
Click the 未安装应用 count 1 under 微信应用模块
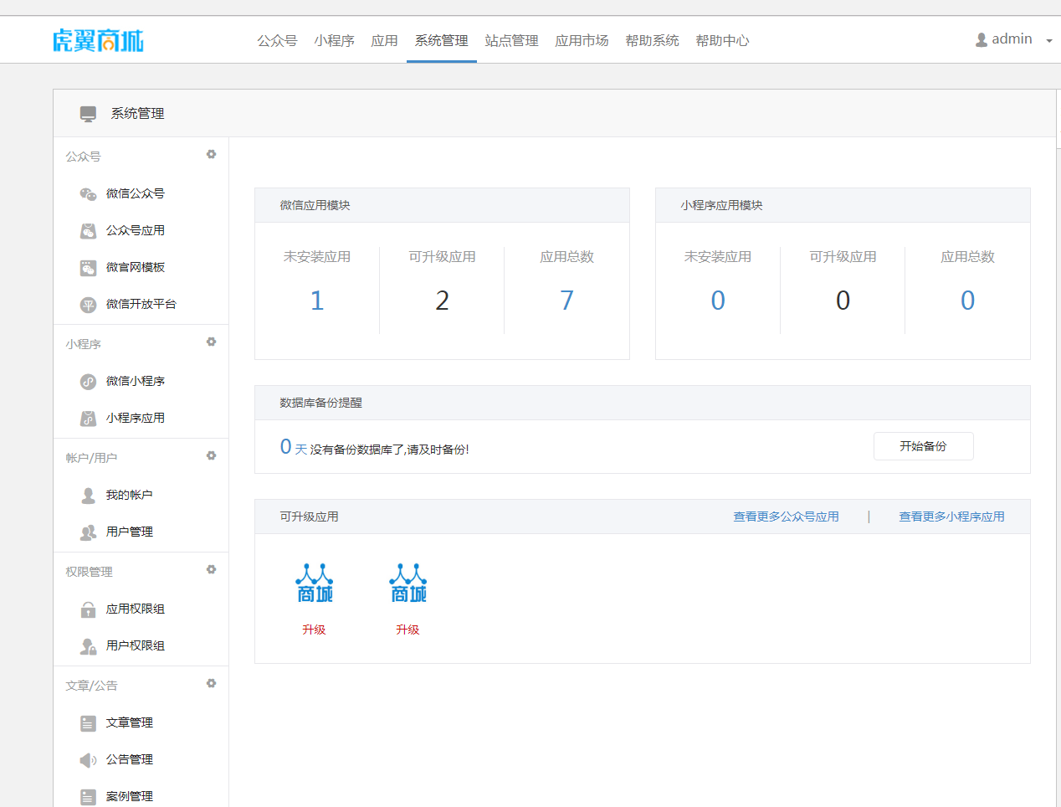[x=317, y=301]
